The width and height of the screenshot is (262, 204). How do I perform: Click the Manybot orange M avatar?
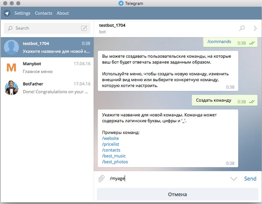11,67
